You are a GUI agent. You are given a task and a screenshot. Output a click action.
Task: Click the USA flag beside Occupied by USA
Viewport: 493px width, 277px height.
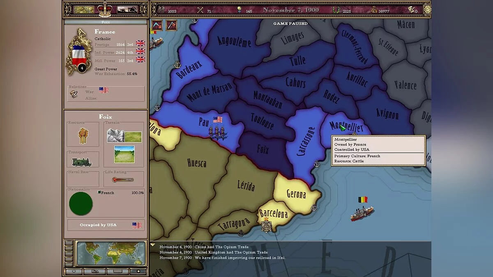[x=137, y=225]
